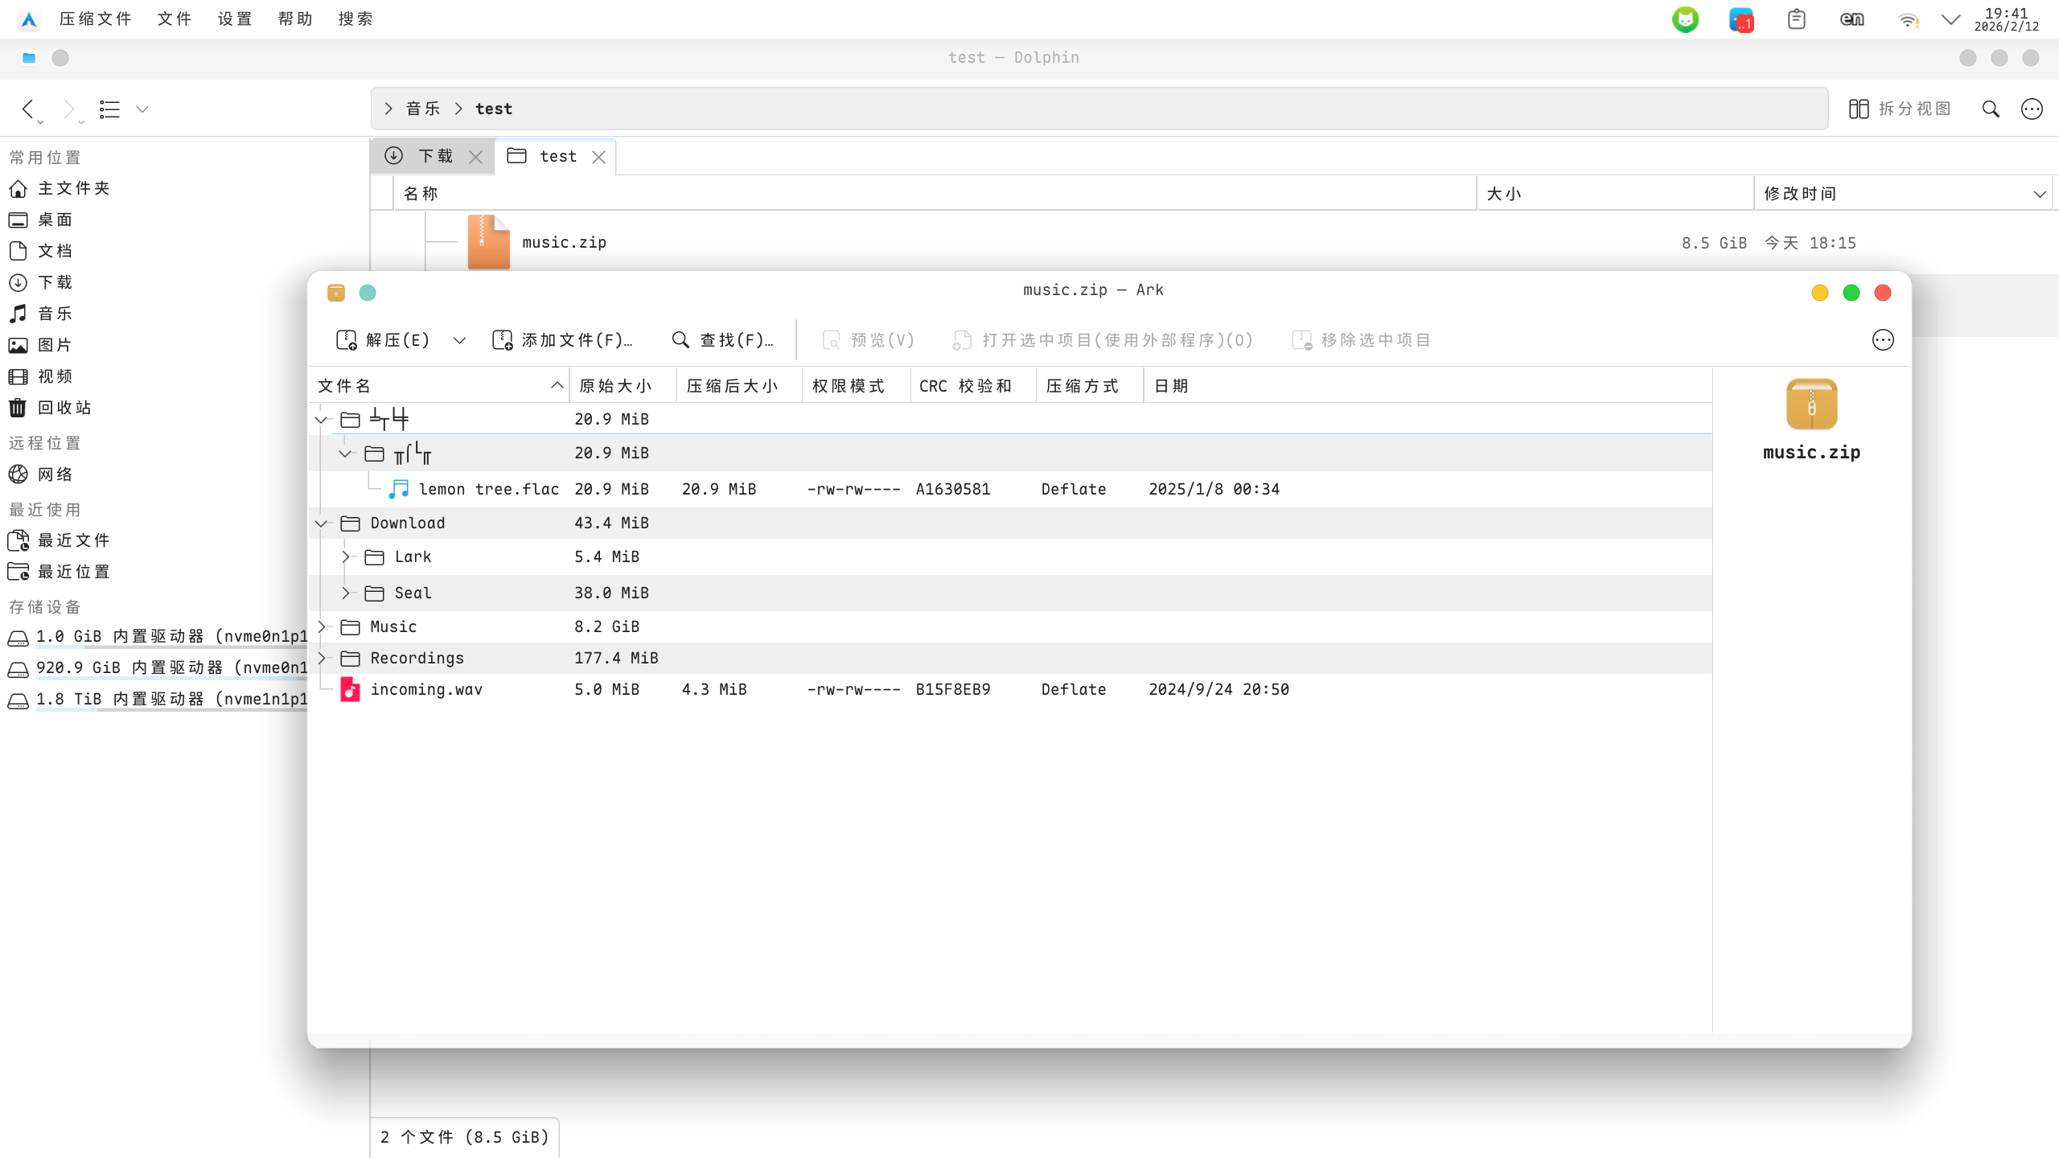Close the test tab
2059x1158 pixels.
[598, 157]
